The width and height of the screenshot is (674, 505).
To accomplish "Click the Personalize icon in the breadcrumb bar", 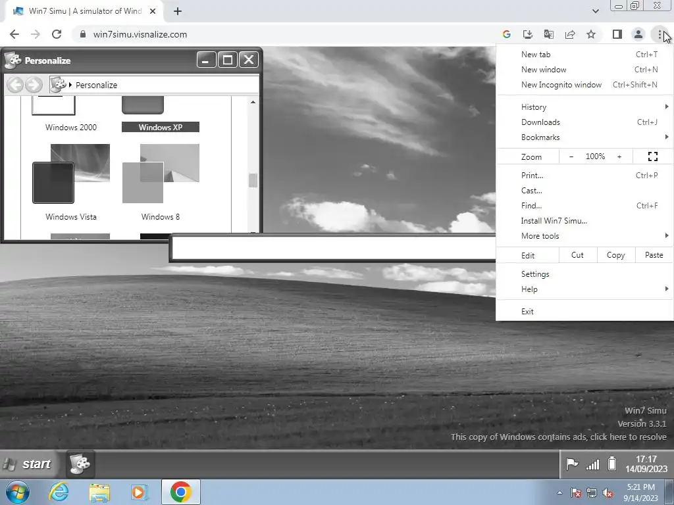I will (58, 85).
